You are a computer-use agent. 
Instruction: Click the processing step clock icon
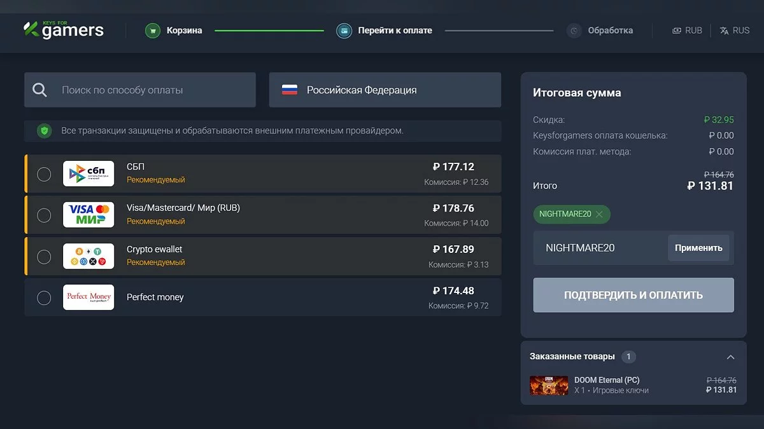click(574, 31)
